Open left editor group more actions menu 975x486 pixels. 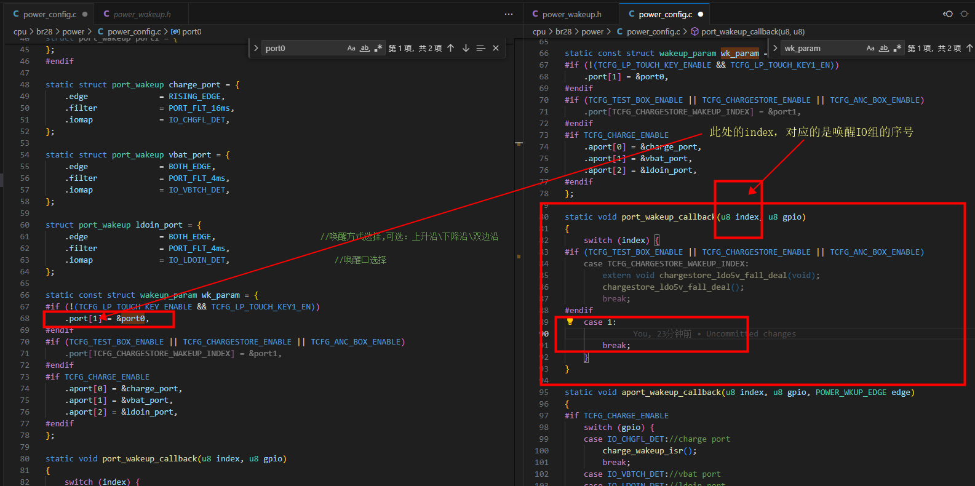click(x=509, y=14)
